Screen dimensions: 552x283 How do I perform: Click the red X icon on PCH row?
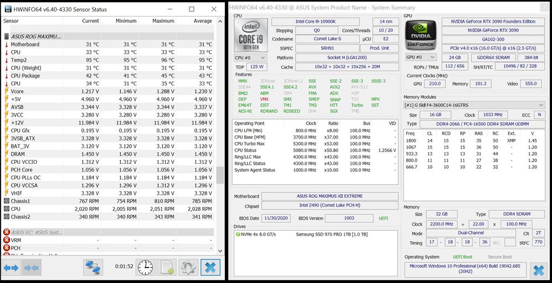[x=6, y=248]
